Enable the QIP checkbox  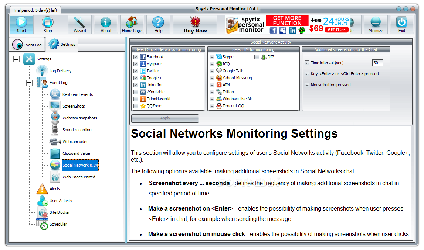257,57
